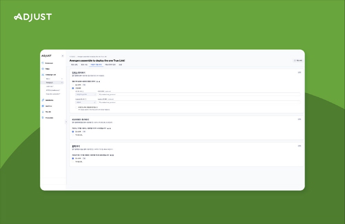
Task: Click the optional iOS app path input field
Action: [x=199, y=94]
